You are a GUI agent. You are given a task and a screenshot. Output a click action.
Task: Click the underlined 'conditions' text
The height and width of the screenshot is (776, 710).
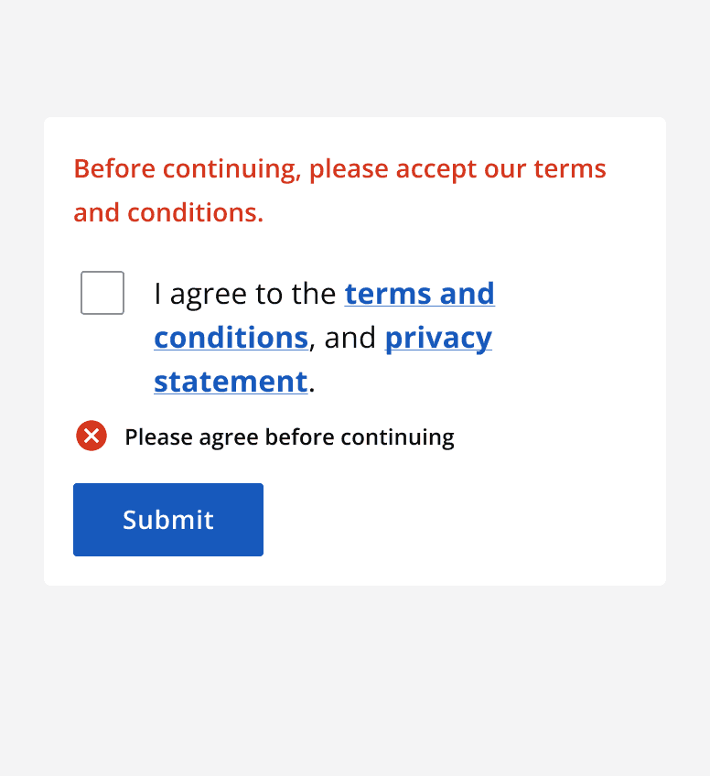(231, 338)
